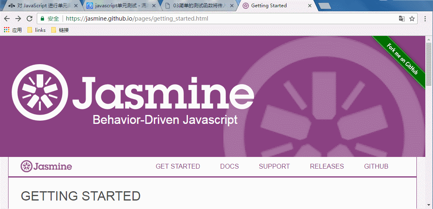Open the RELEASES nav link

(x=327, y=166)
